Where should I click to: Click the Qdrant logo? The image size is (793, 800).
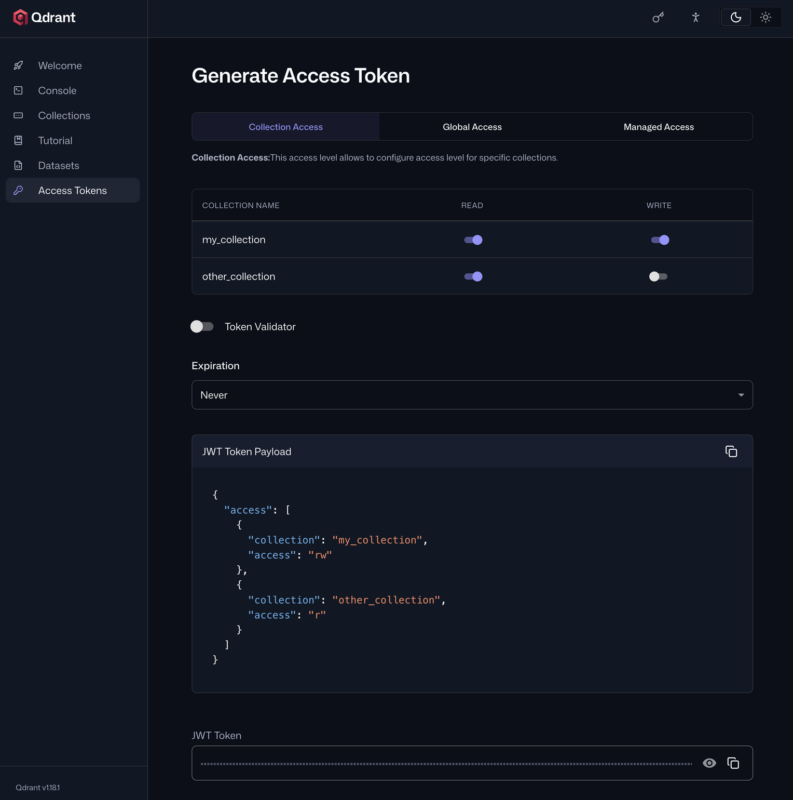pyautogui.click(x=44, y=18)
